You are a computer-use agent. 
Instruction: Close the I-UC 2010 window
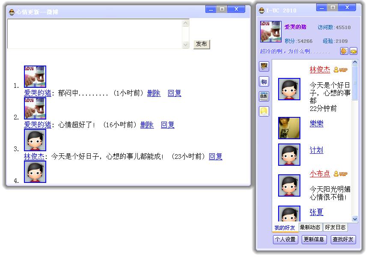tap(347, 8)
